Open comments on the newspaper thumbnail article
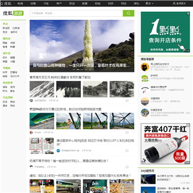The width and height of the screenshot is (193, 193). click(x=127, y=151)
